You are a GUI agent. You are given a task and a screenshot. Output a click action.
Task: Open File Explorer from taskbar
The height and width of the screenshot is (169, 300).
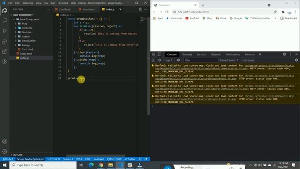(111, 165)
